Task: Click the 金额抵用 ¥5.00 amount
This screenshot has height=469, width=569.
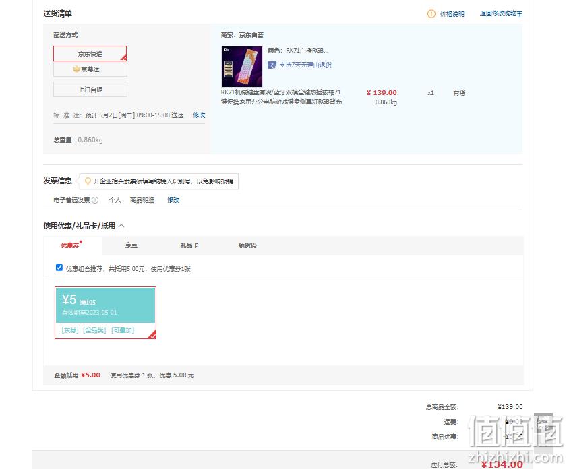Action: (90, 375)
